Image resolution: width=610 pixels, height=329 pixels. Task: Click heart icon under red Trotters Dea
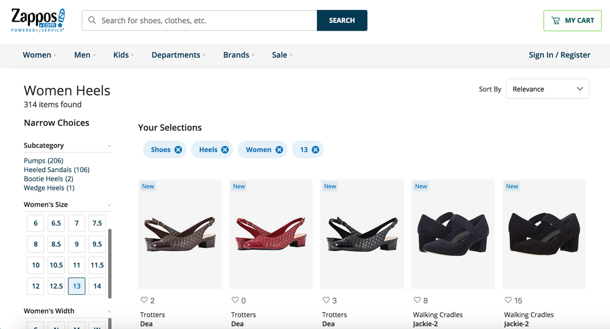[x=235, y=300]
